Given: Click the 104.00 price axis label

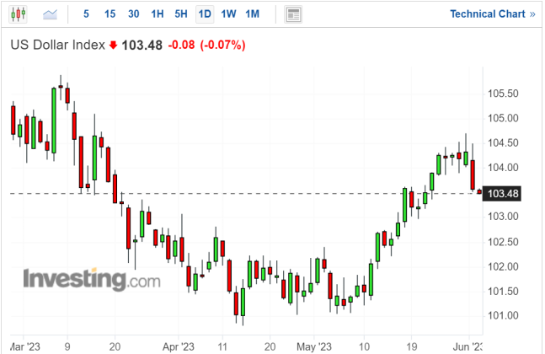Looking at the screenshot, I should [503, 168].
